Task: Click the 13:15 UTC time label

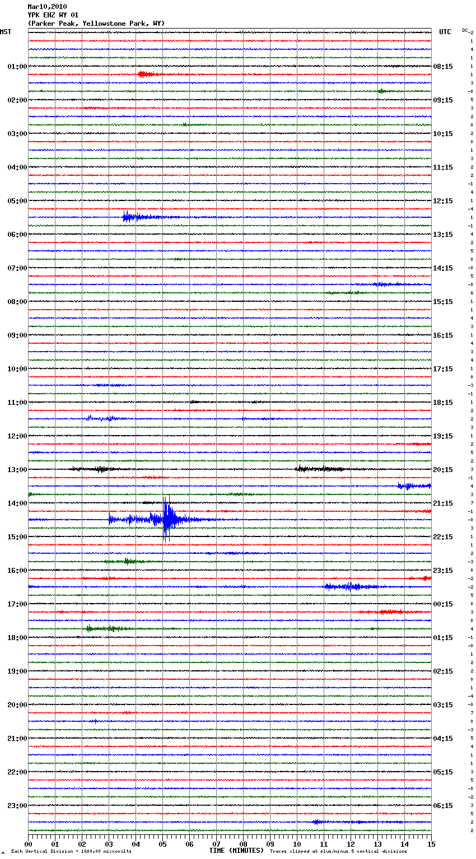Action: point(443,235)
